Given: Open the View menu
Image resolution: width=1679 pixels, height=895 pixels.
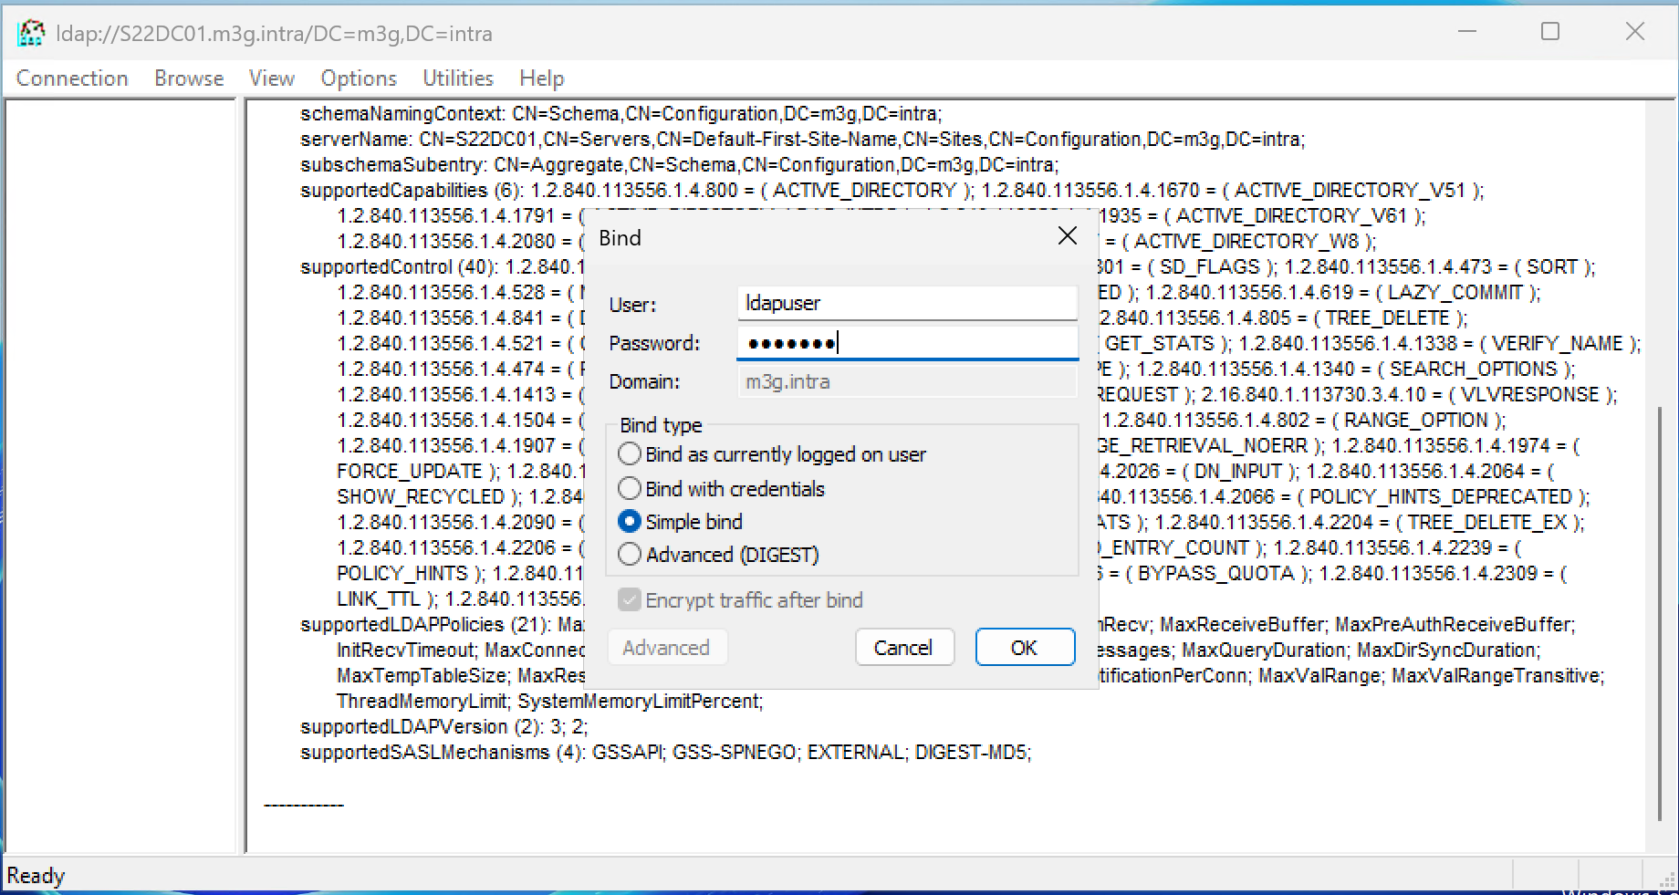Looking at the screenshot, I should (x=271, y=78).
